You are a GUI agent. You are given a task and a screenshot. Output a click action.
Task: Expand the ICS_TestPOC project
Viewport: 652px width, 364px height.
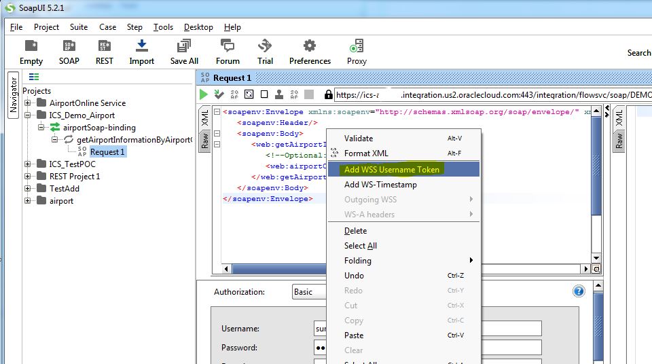click(27, 164)
